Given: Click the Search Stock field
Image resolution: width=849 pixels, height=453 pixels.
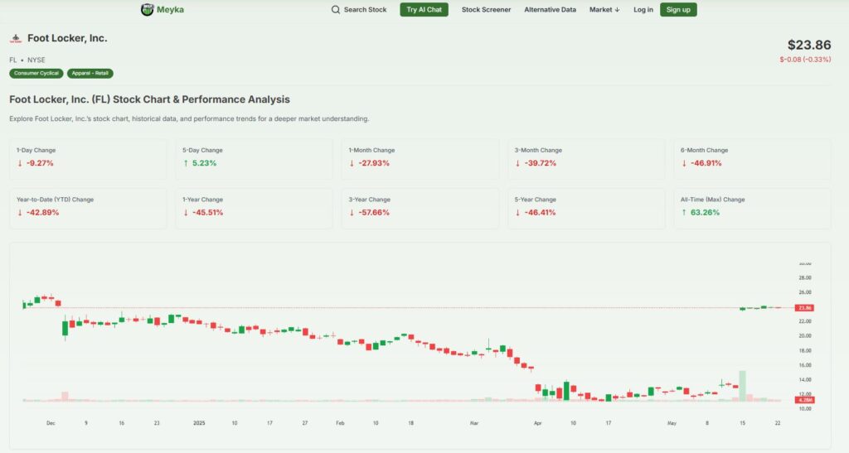Looking at the screenshot, I should [365, 10].
